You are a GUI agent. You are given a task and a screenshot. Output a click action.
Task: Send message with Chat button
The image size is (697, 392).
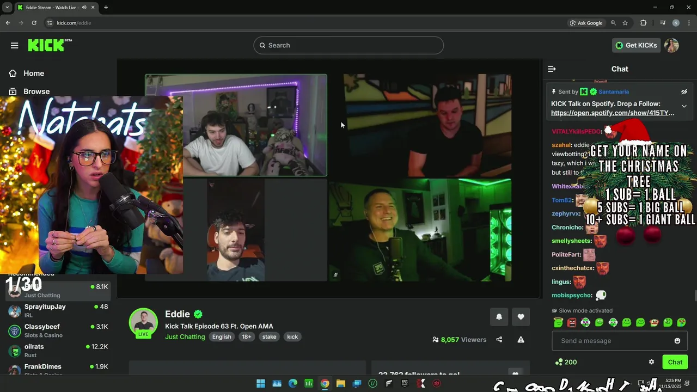[x=675, y=362]
